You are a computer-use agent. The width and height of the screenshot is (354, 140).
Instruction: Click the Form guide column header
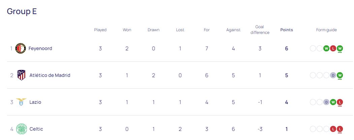pyautogui.click(x=326, y=30)
